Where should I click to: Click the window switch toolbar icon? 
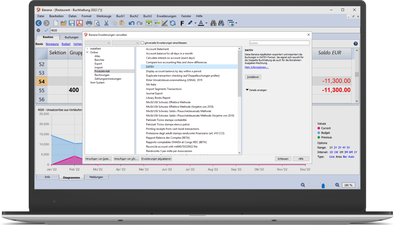(231, 23)
